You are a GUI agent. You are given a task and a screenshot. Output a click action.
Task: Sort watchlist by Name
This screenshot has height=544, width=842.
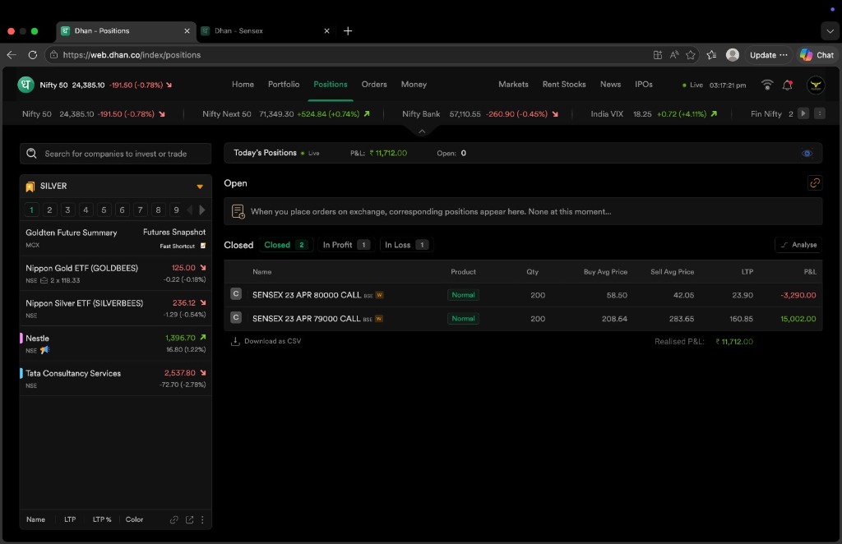pyautogui.click(x=35, y=519)
